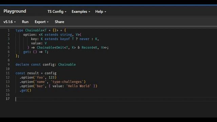Open the v5.1.6 version selector
This screenshot has width=217, height=122.
point(9,22)
